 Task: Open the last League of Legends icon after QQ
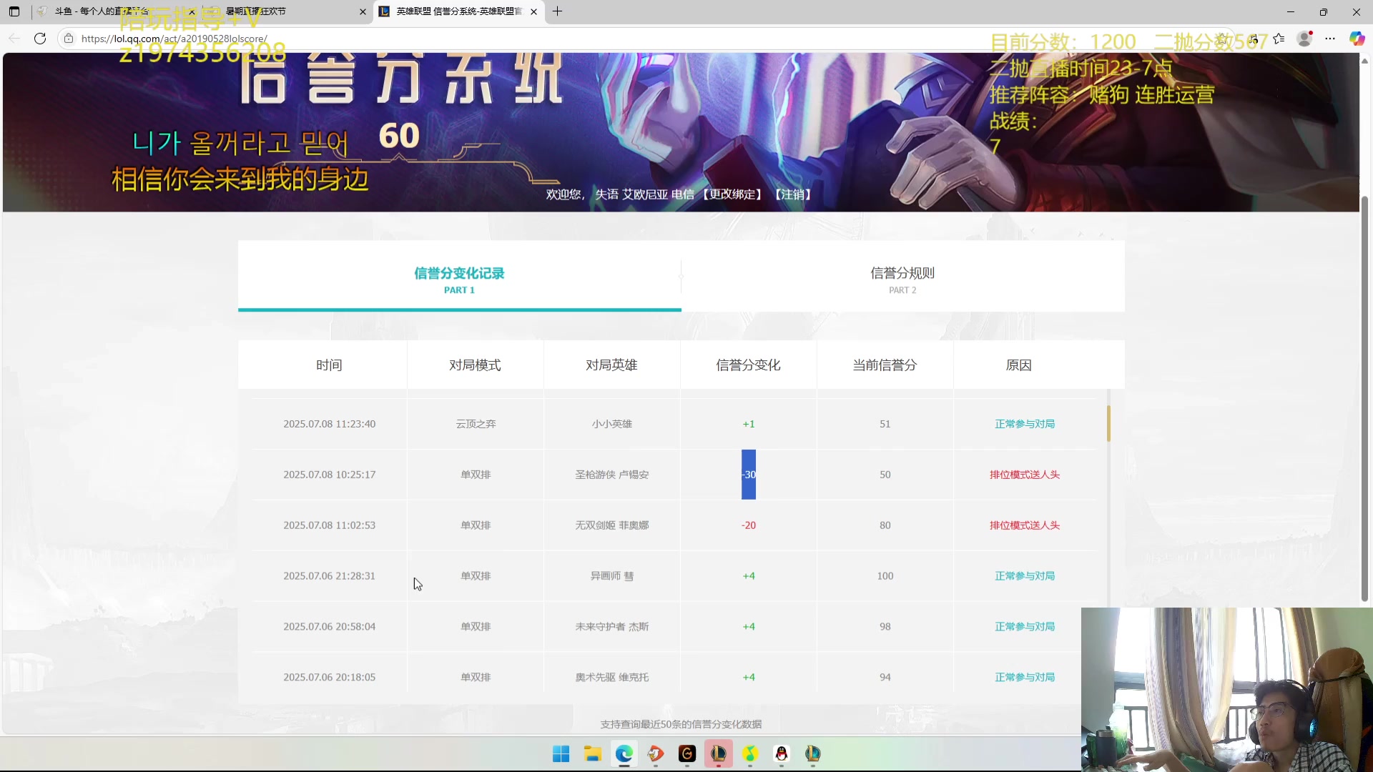point(813,754)
